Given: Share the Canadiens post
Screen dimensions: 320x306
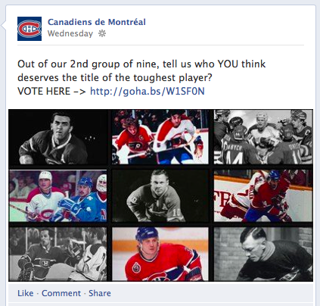Looking at the screenshot, I should 100,293.
